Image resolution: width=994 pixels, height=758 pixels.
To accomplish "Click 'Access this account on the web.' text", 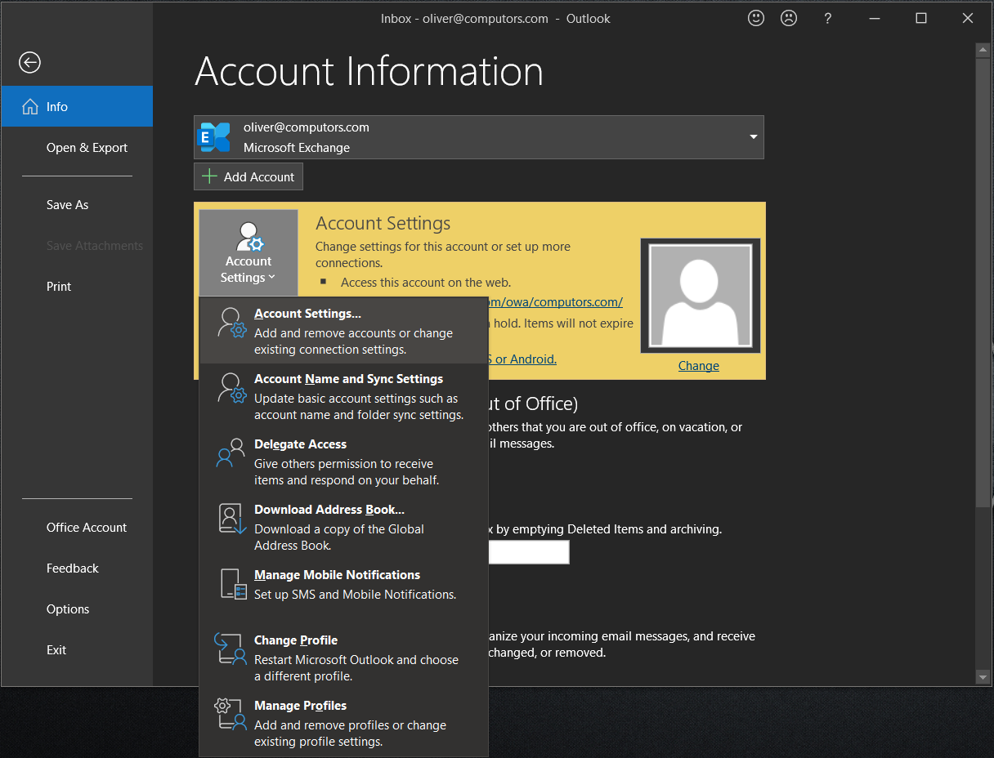I will click(426, 283).
